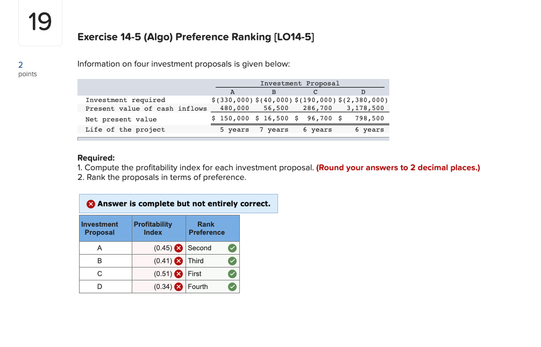
Task: Click the 56,500 cash inflows value
Action: pos(276,108)
